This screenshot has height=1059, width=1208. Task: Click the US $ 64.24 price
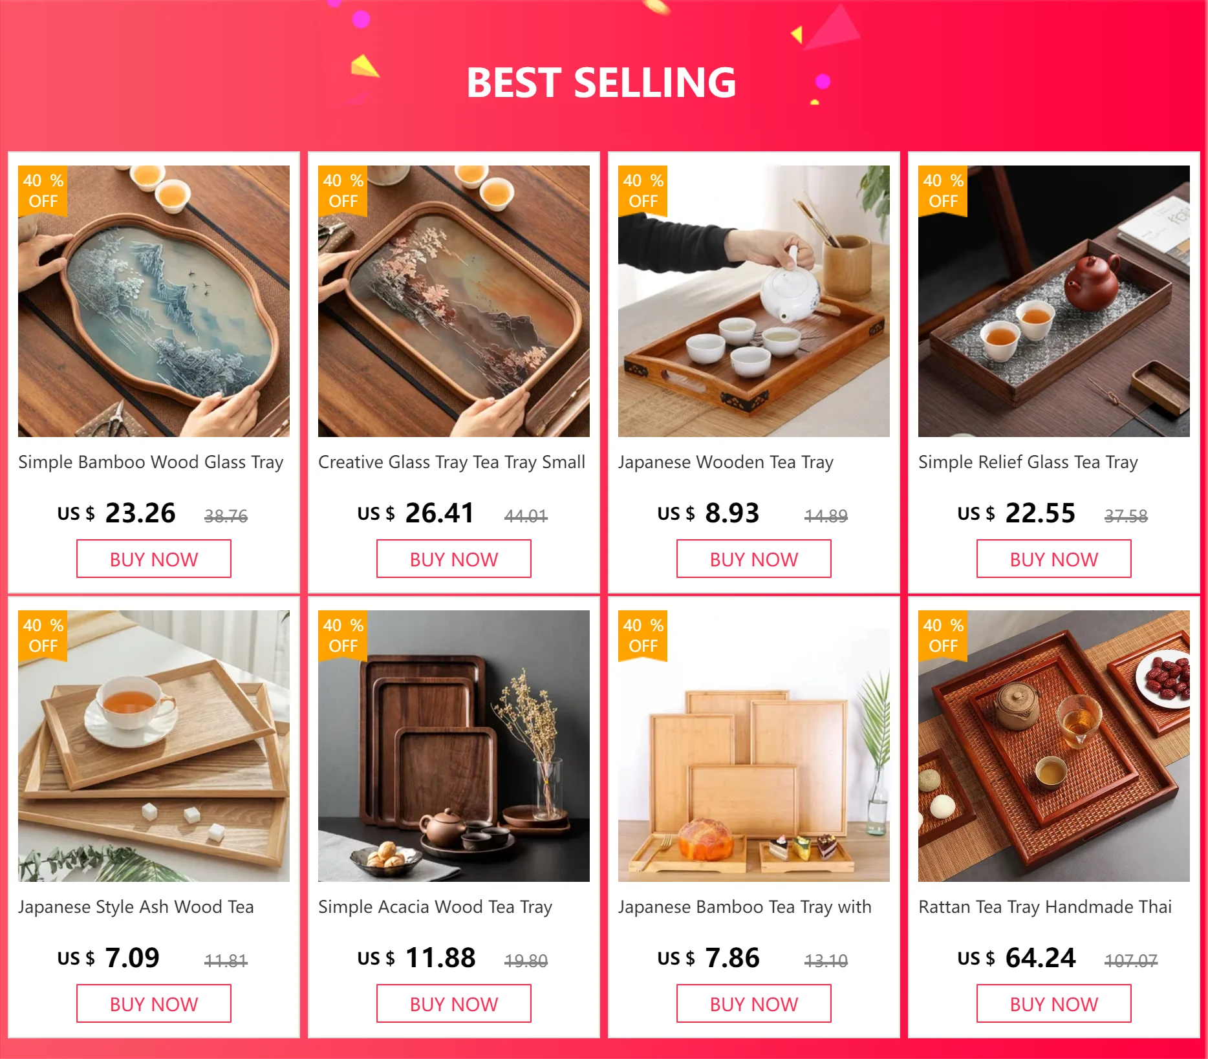[1017, 957]
